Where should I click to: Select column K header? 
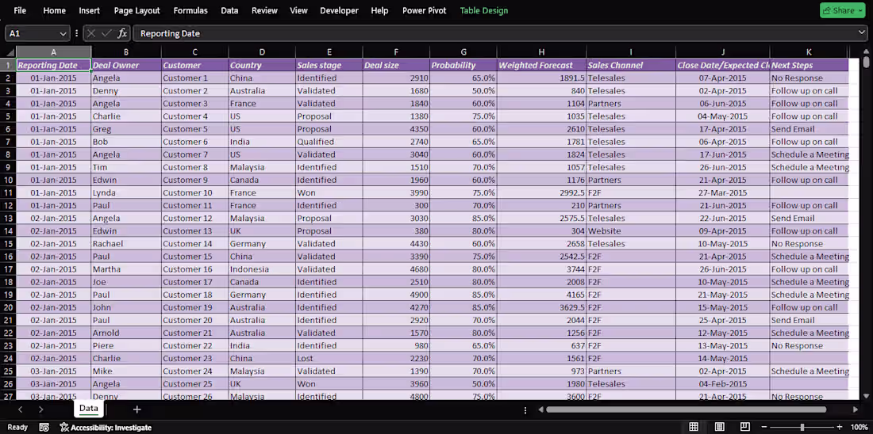(x=809, y=52)
